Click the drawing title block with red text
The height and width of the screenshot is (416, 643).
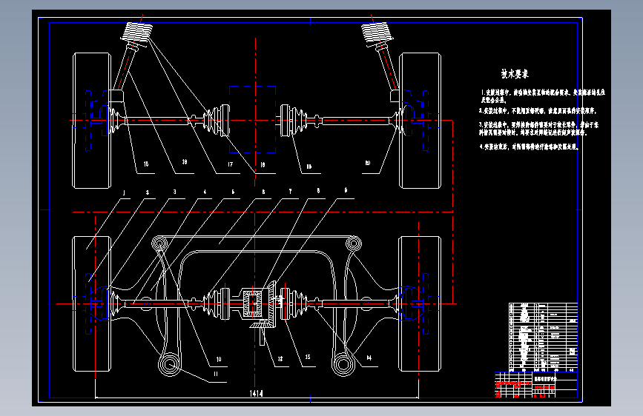536,384
